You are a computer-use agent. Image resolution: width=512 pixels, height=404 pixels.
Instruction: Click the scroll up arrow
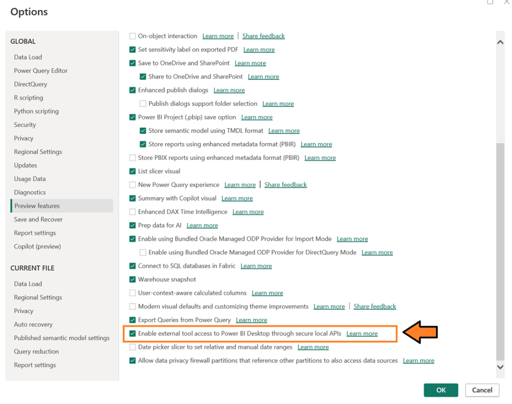pos(500,42)
